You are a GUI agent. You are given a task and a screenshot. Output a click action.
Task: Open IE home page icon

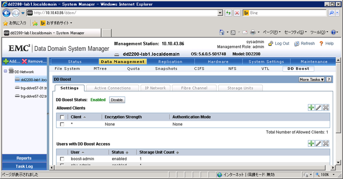pyautogui.click(x=222, y=33)
